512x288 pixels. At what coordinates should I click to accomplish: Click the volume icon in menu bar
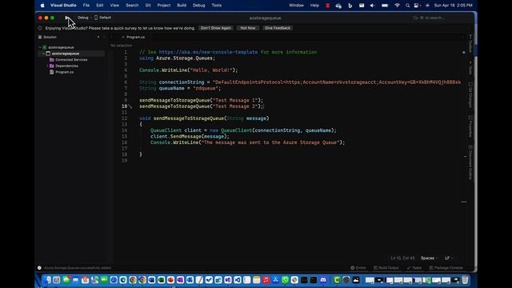[372, 6]
